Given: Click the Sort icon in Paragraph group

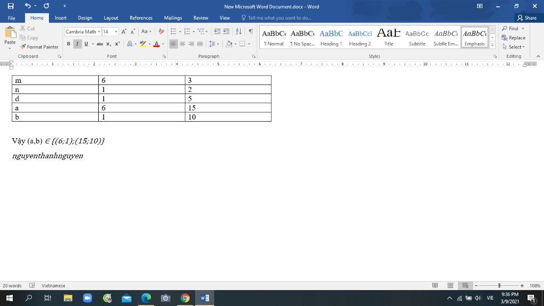Looking at the screenshot, I should click(x=239, y=32).
